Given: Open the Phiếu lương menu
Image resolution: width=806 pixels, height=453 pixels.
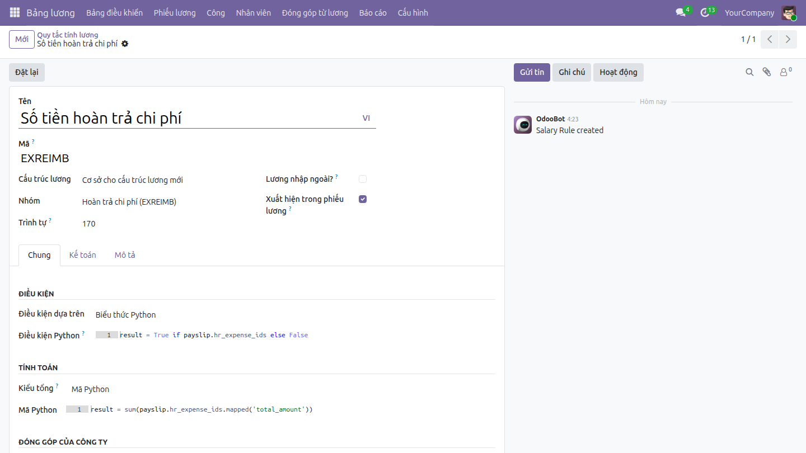Looking at the screenshot, I should point(175,12).
